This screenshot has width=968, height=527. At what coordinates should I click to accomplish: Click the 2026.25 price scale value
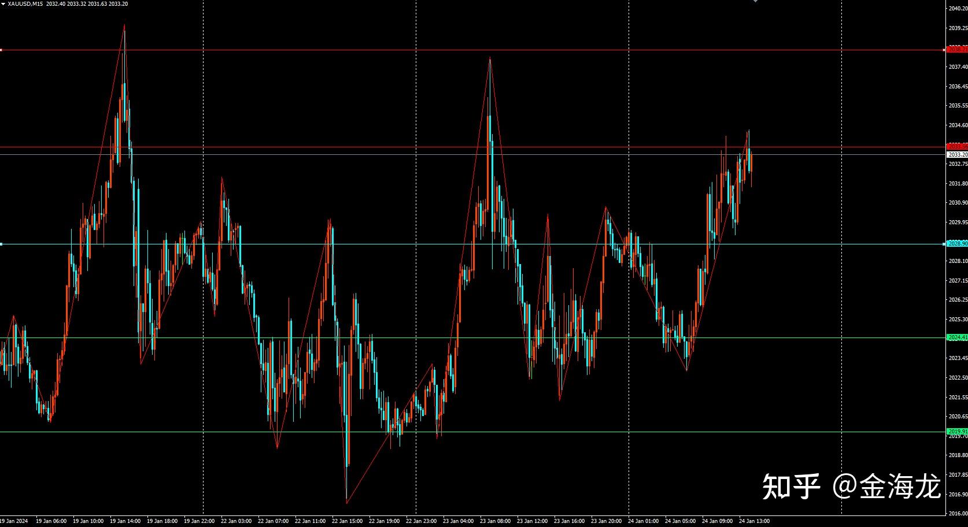point(958,300)
